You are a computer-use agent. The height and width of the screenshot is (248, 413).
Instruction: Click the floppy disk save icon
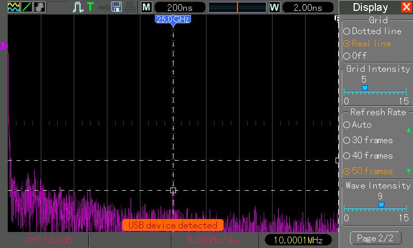click(117, 7)
